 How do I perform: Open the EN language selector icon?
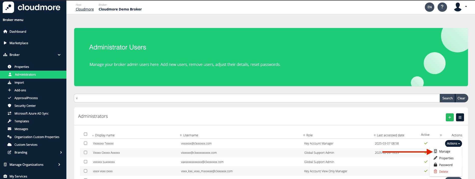[x=429, y=7]
